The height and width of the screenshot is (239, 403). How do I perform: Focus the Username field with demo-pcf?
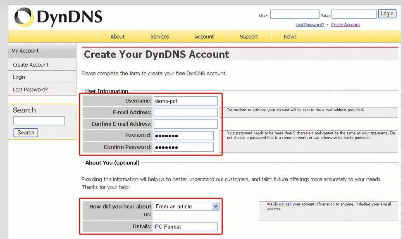pyautogui.click(x=186, y=101)
